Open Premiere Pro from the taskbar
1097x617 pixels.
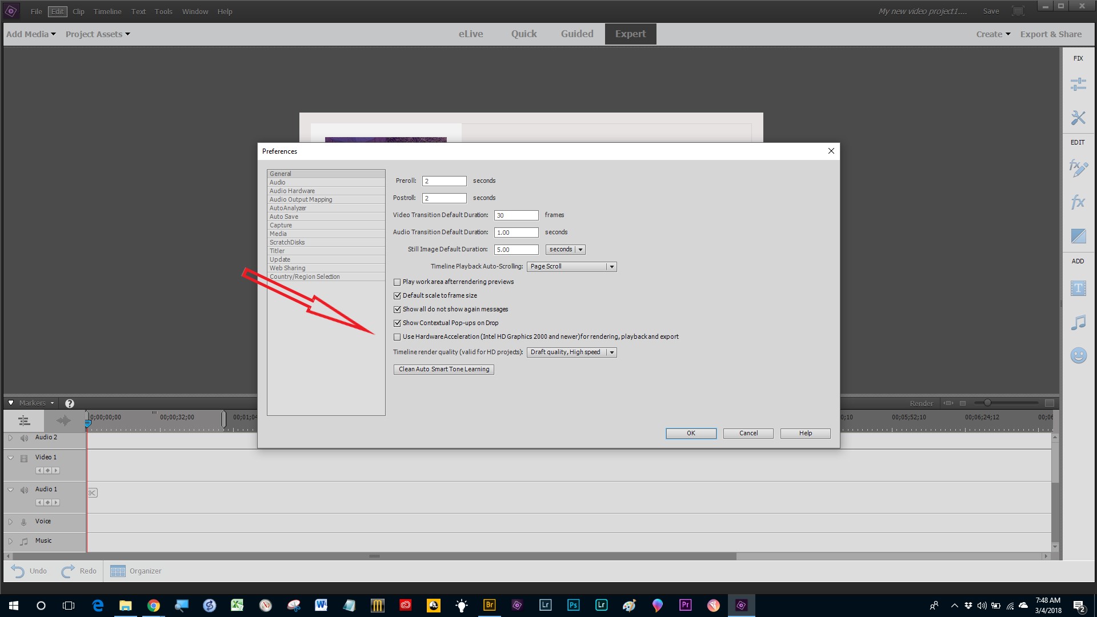[x=685, y=605]
